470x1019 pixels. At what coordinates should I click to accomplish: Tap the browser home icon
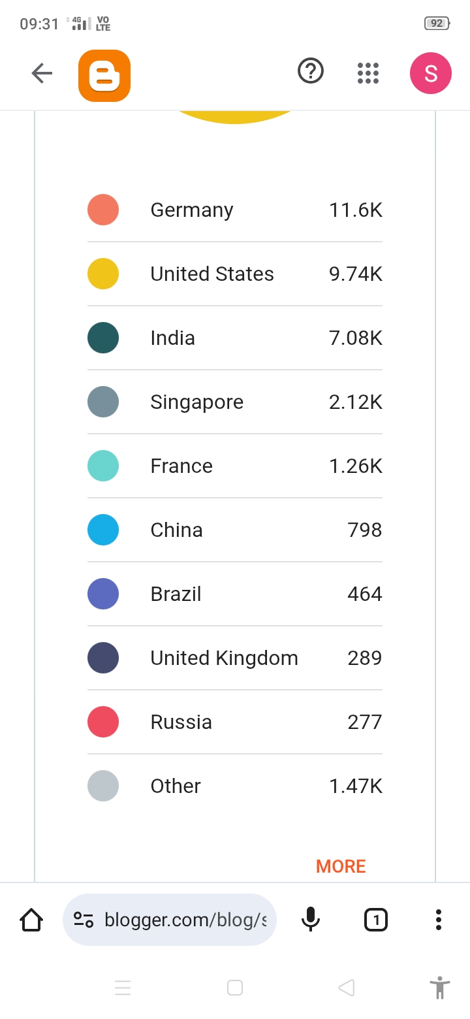click(31, 920)
